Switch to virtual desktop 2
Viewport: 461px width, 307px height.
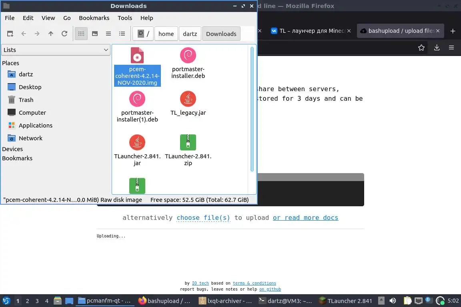[x=27, y=301]
